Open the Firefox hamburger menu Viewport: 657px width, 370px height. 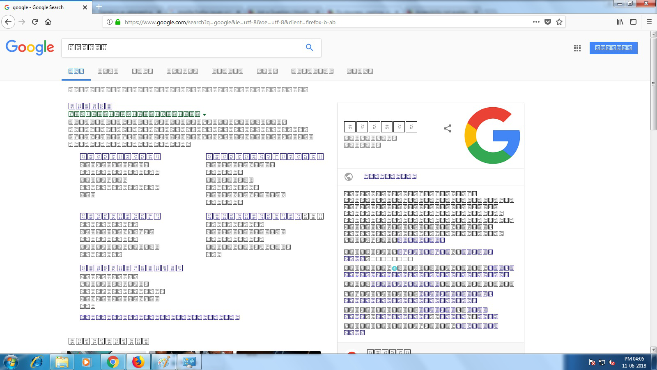tap(649, 22)
